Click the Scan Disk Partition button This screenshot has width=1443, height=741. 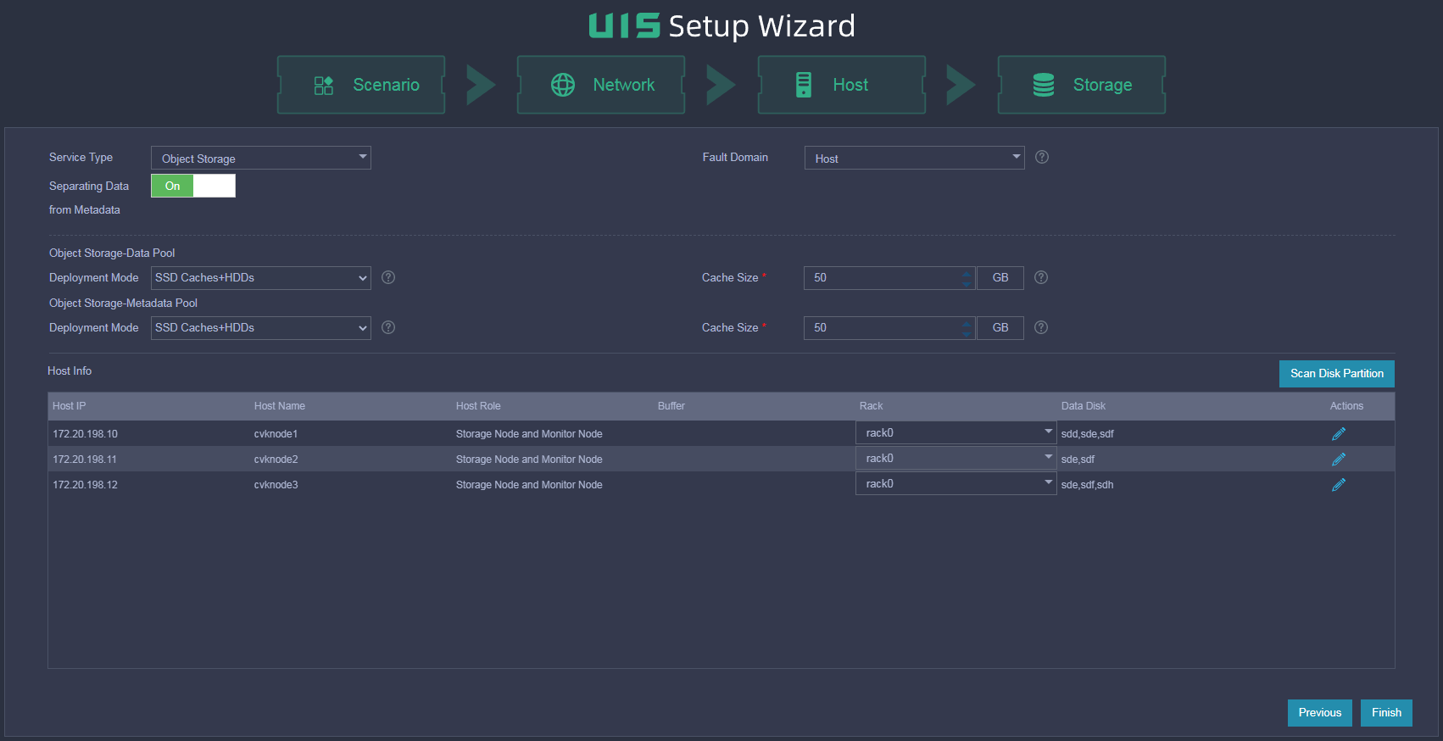click(x=1337, y=374)
